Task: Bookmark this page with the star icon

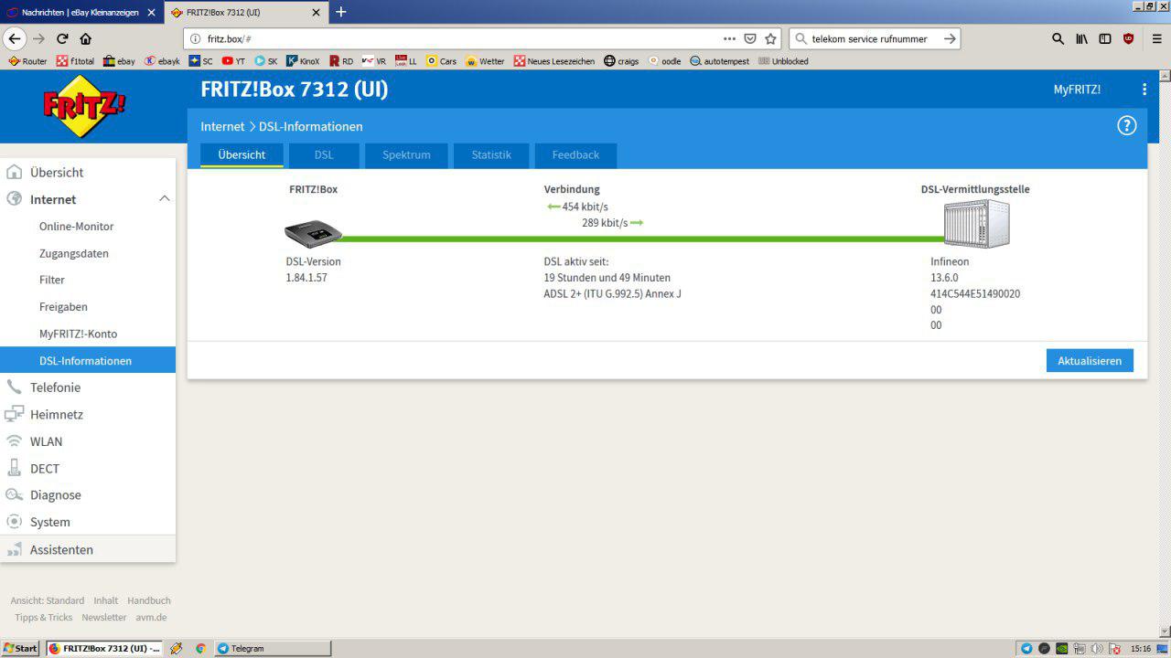Action: coord(770,38)
